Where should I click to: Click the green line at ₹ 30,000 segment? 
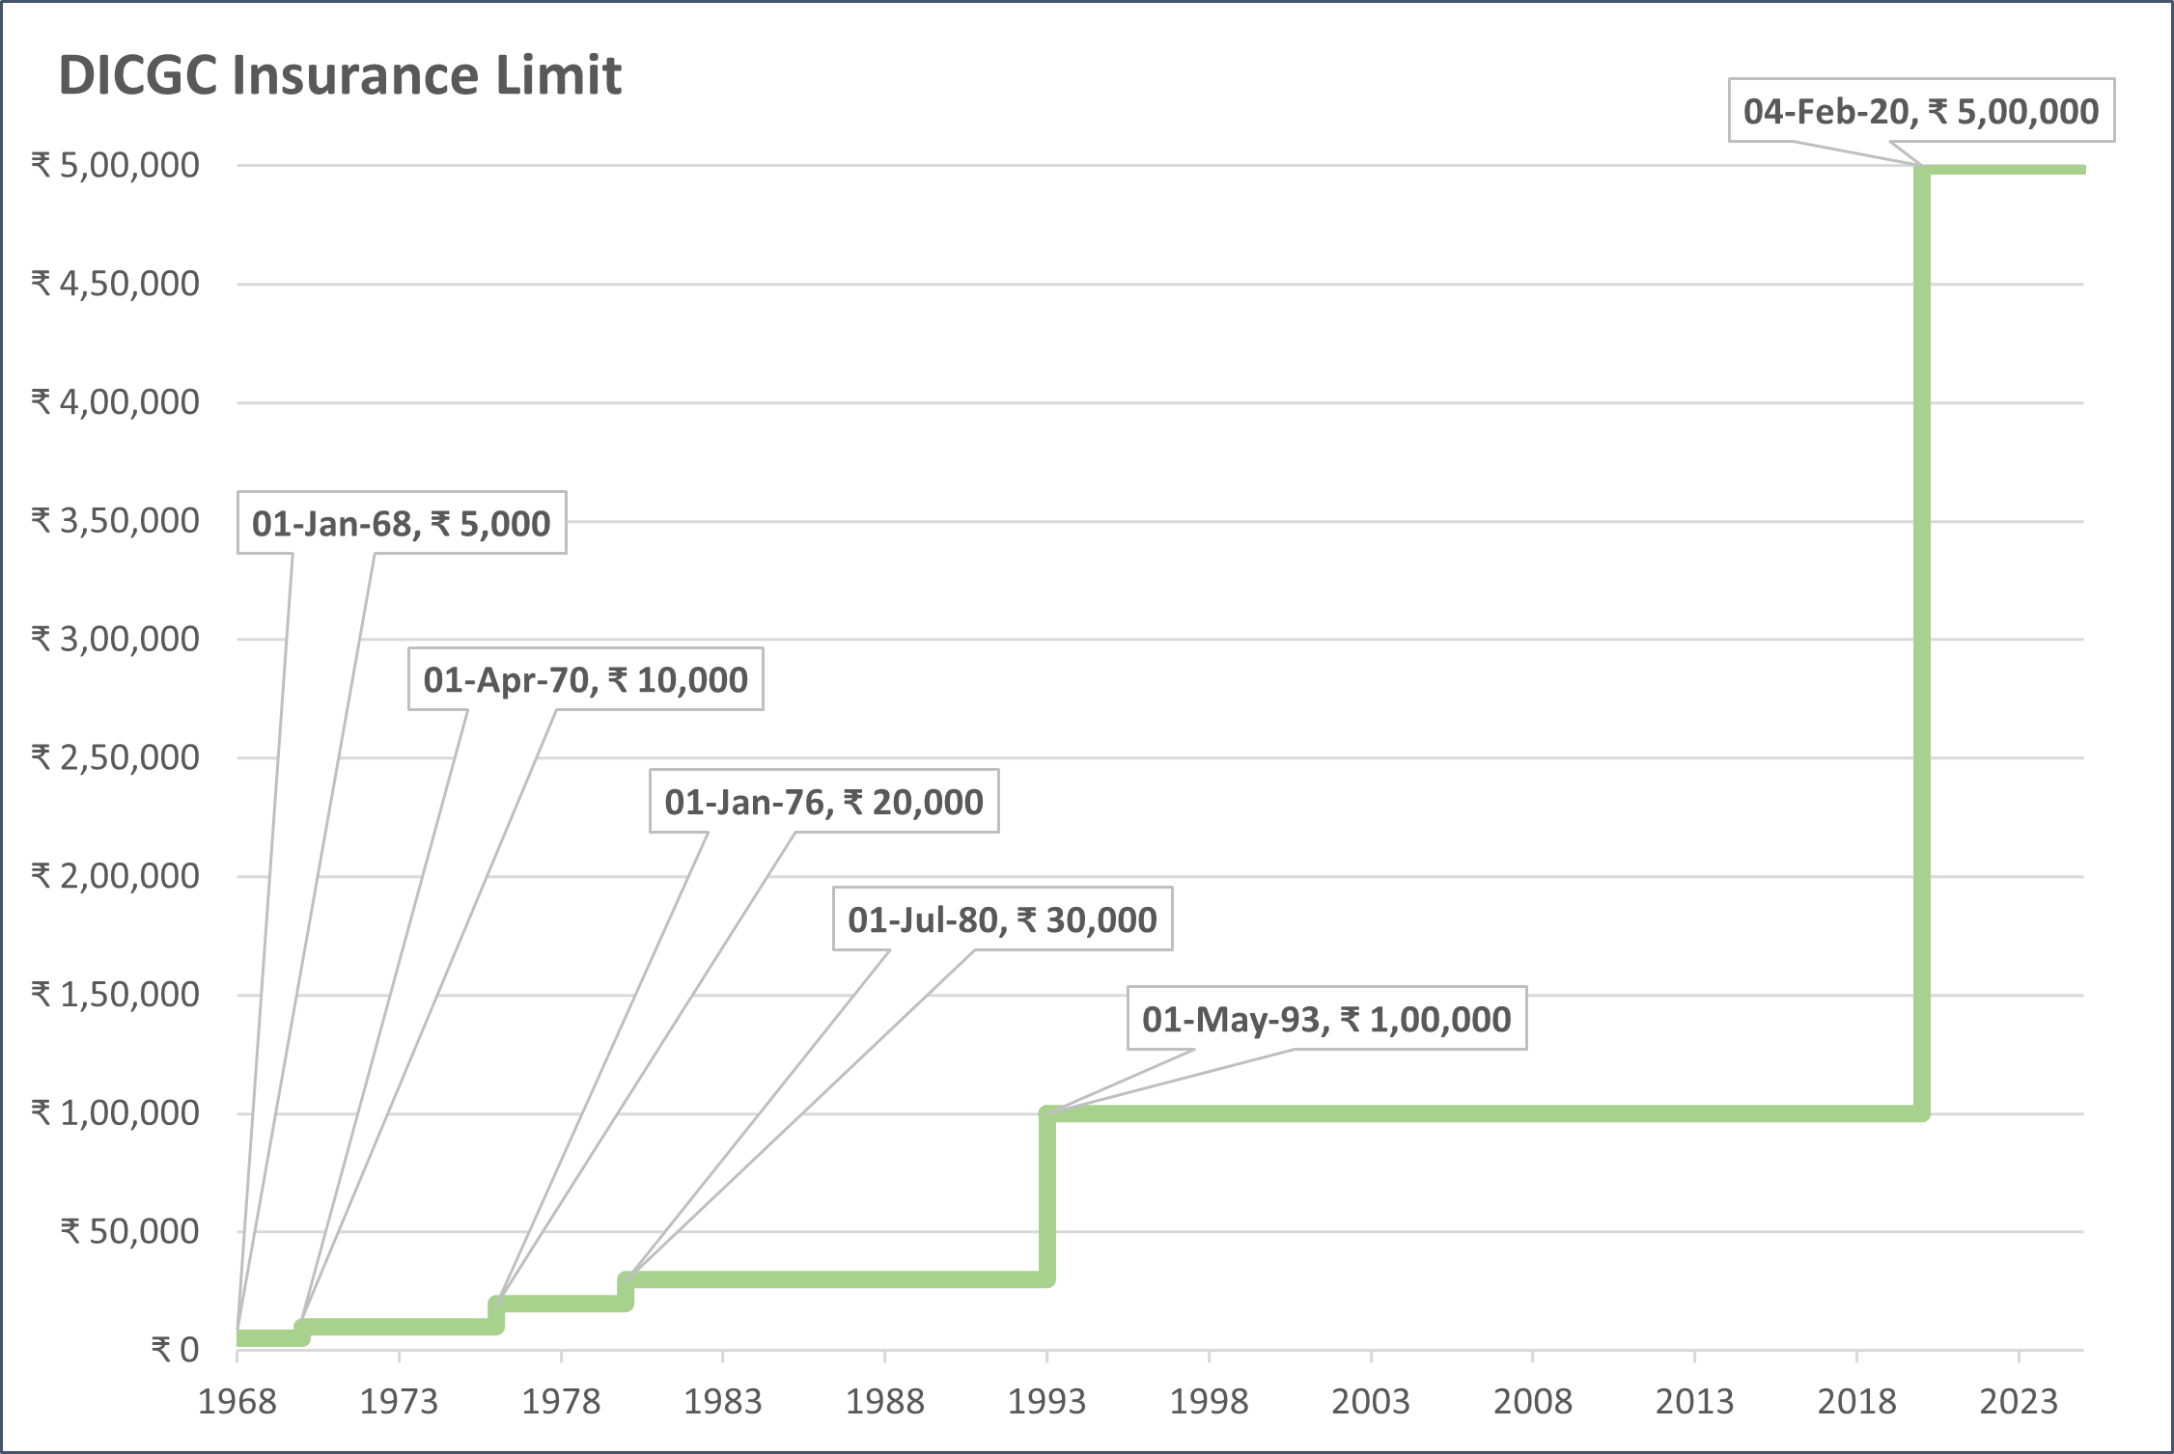(840, 1279)
